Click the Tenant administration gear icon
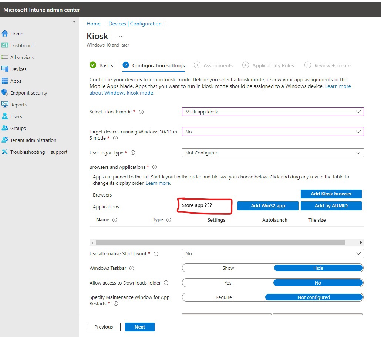Viewport: 381px width, 337px height. (4, 140)
